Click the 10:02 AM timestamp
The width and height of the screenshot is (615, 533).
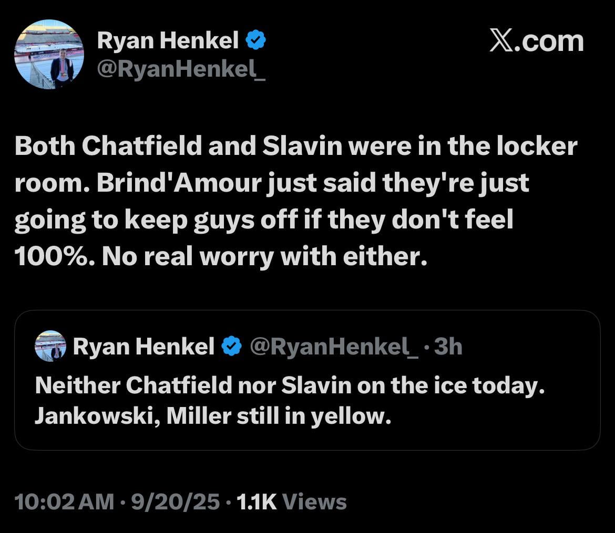[x=59, y=502]
